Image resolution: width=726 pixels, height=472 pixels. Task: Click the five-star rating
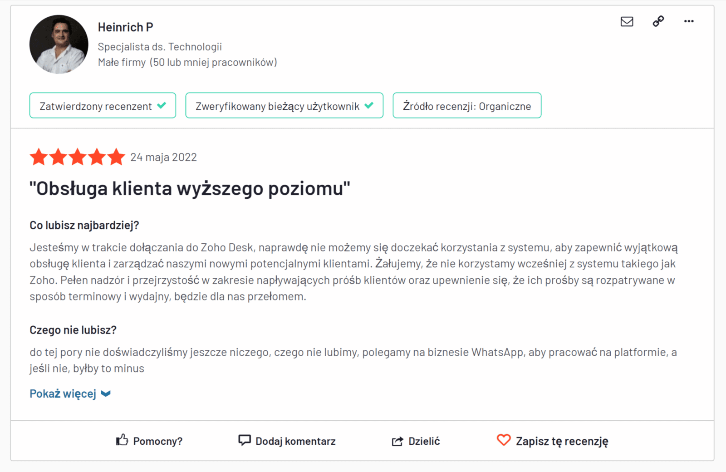pos(77,157)
